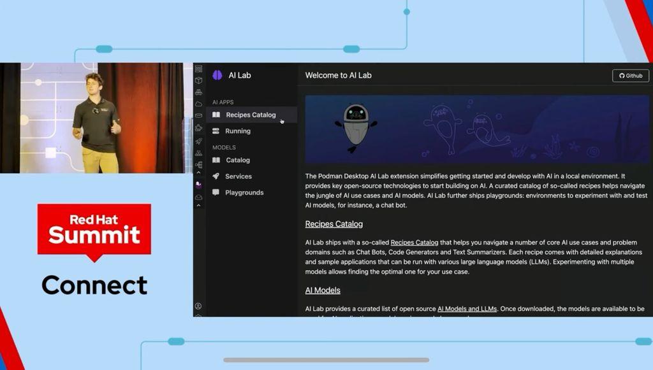Viewport: 653px width, 370px height.
Task: Click the purple brain AI Lab logo
Action: coord(217,75)
